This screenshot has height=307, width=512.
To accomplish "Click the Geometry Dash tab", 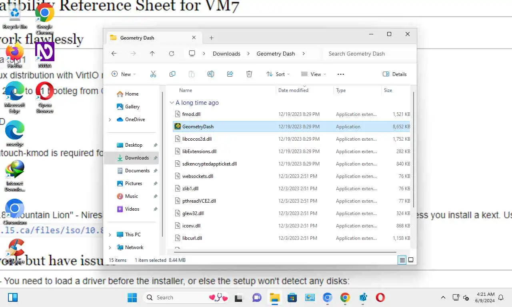I will pyautogui.click(x=154, y=38).
